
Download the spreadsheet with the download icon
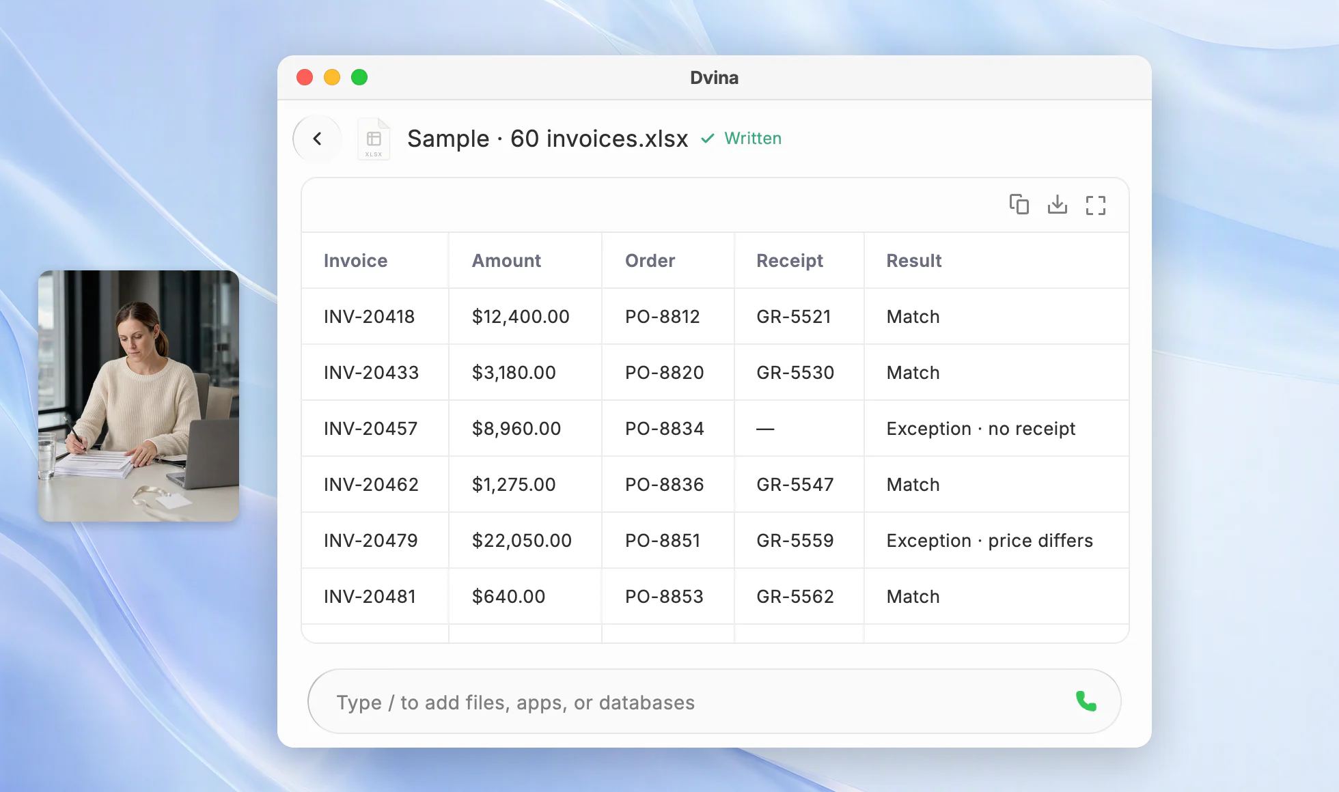coord(1057,204)
